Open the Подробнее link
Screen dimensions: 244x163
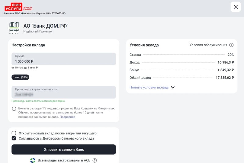tap(67, 117)
